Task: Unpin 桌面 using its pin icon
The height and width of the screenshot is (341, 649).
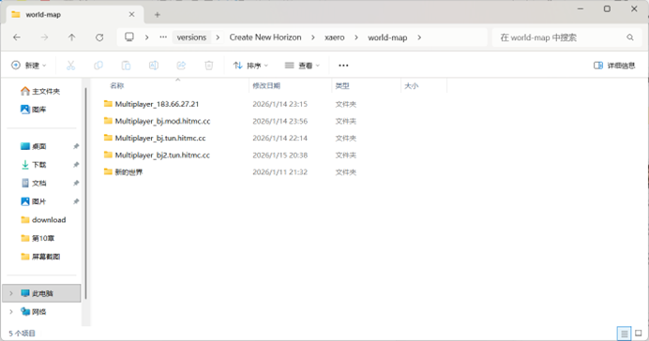Action: [76, 146]
